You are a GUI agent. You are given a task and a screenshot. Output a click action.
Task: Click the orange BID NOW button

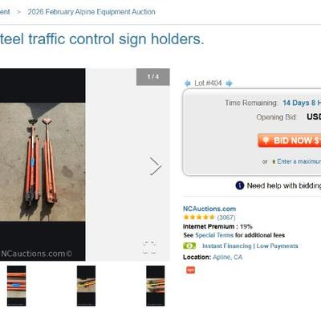coord(289,140)
